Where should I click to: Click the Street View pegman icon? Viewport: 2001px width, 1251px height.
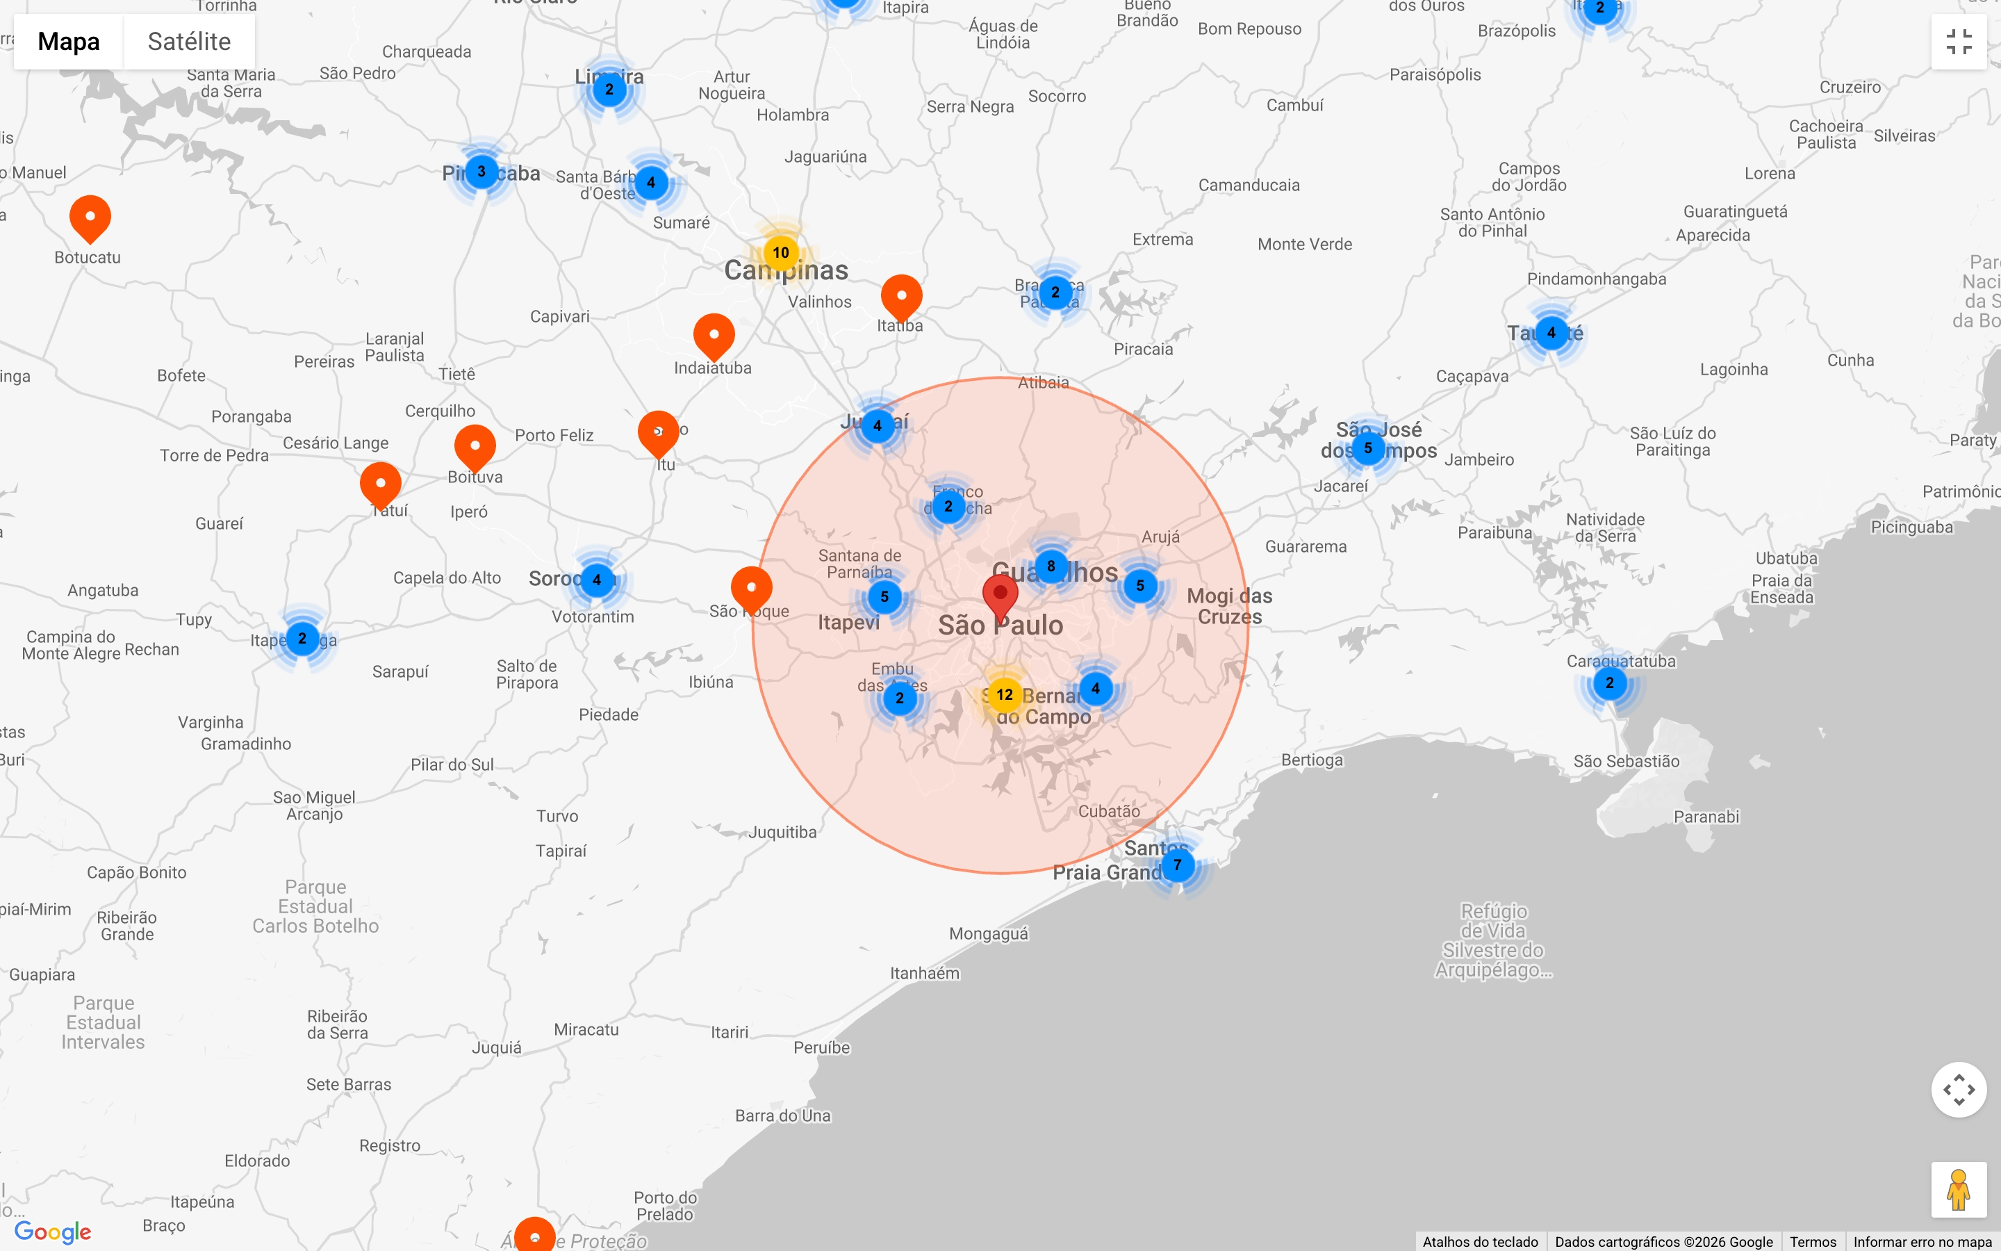click(1959, 1190)
